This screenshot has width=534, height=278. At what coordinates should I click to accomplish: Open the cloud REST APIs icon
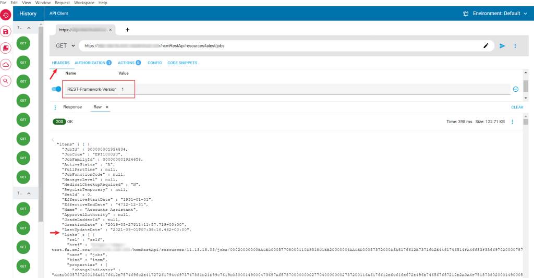point(6,65)
